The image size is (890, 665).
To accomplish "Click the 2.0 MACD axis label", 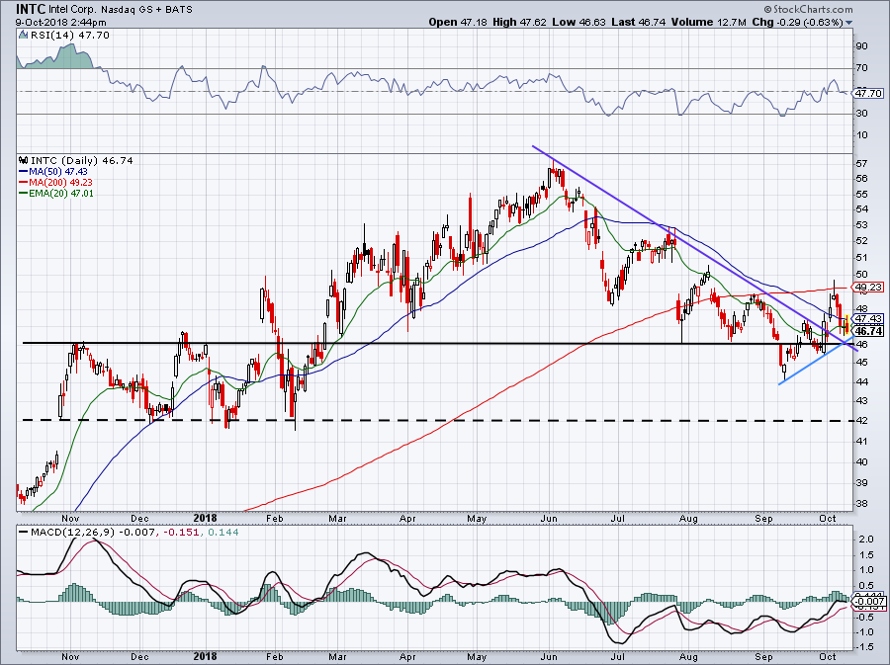I will pyautogui.click(x=866, y=540).
